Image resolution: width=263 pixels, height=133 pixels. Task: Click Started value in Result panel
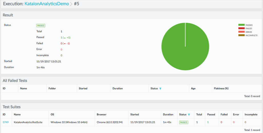click(49, 62)
